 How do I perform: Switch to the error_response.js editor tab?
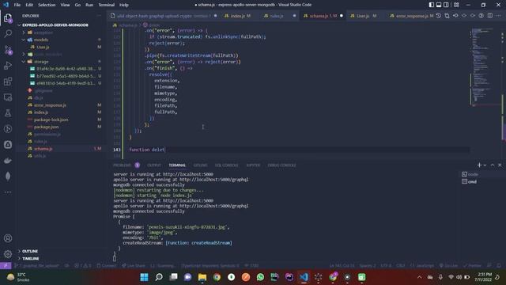412,16
